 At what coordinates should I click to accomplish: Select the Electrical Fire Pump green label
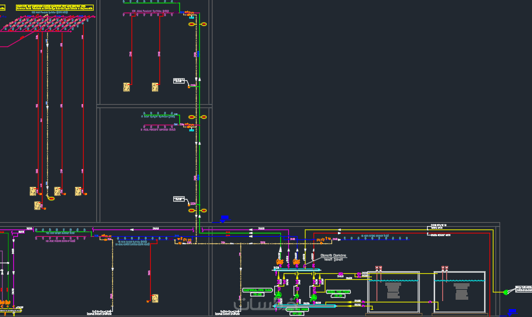(x=258, y=290)
